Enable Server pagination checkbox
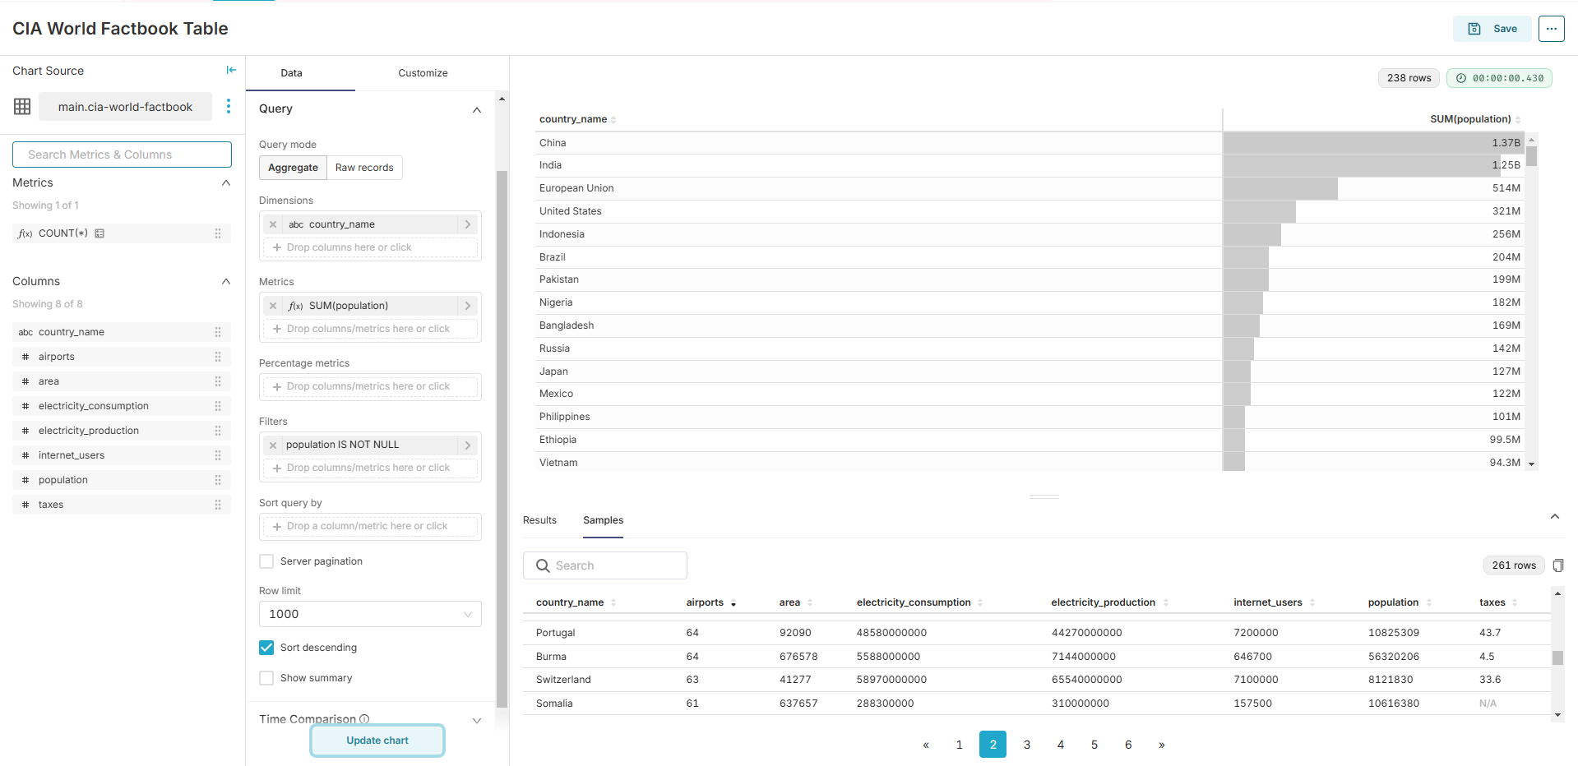The image size is (1578, 766). click(x=266, y=561)
